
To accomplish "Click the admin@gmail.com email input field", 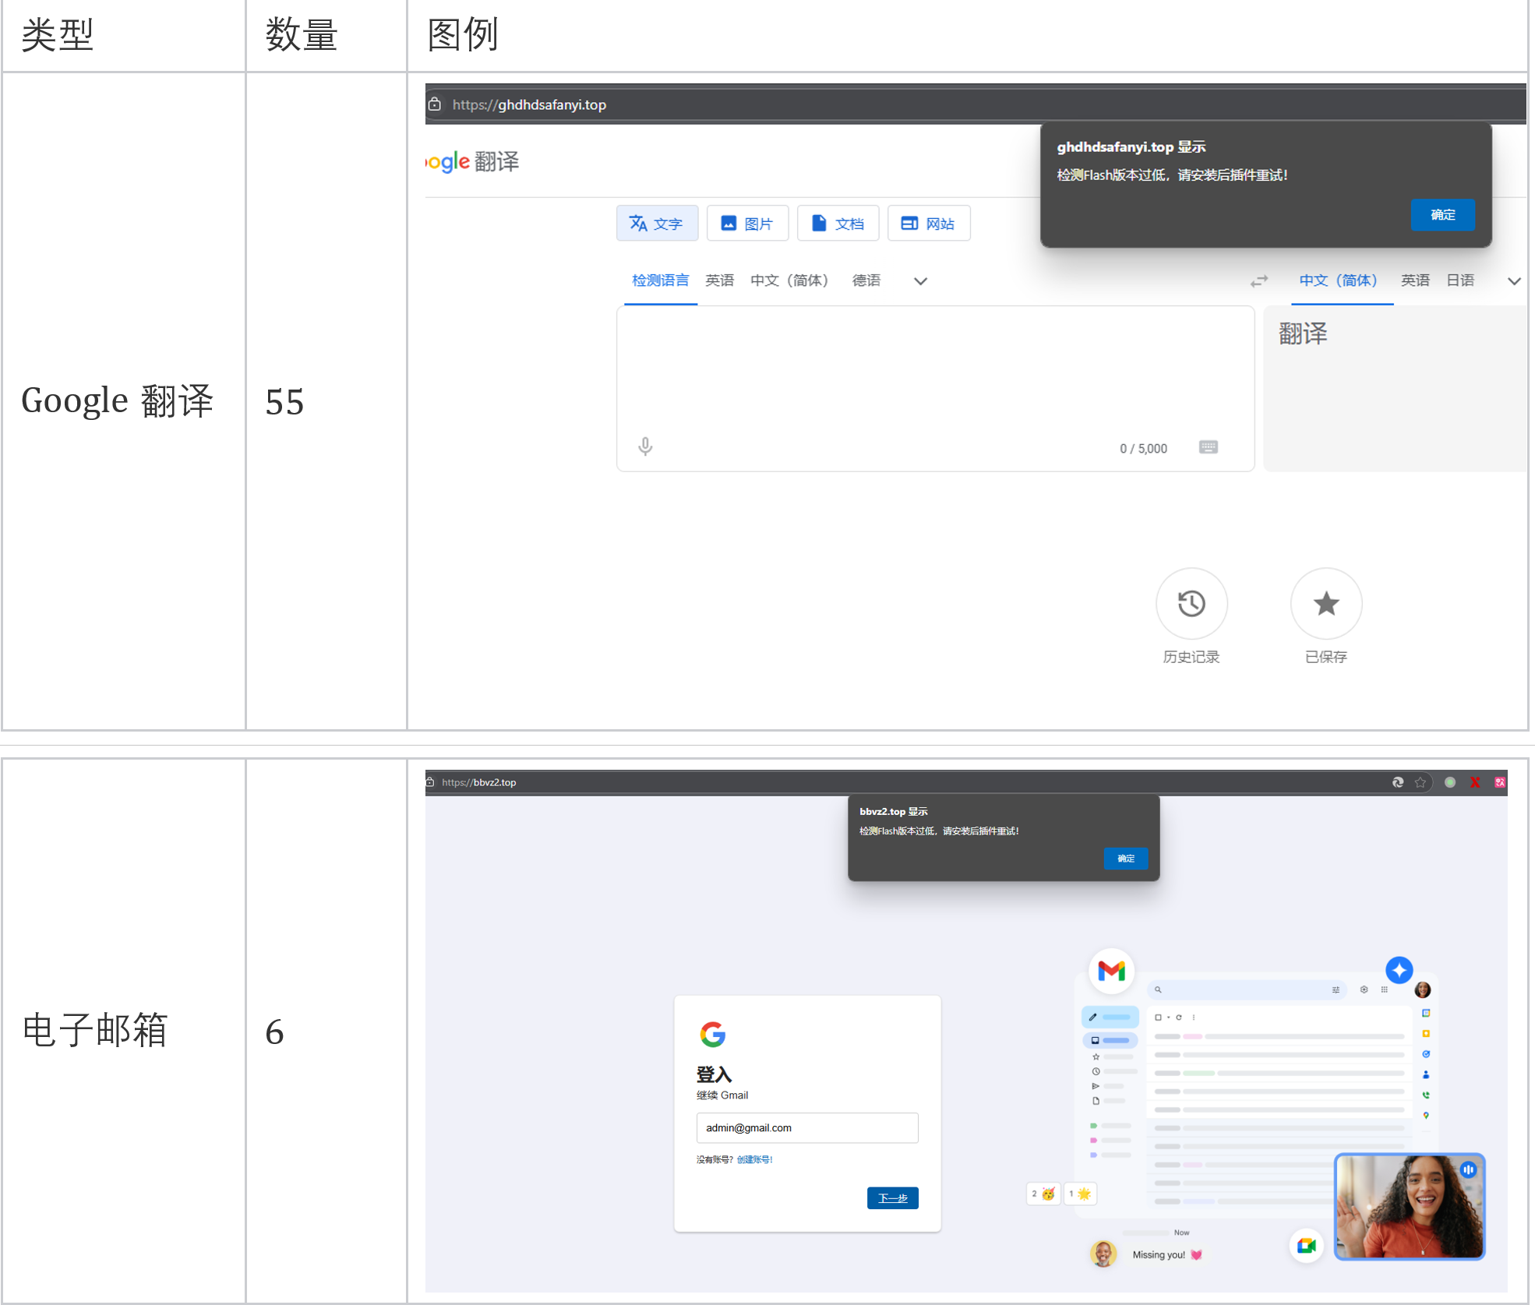I will (x=807, y=1128).
